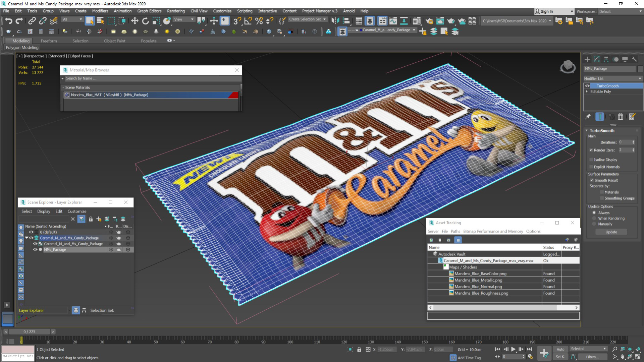The width and height of the screenshot is (644, 362).
Task: Collapse the Scene Materials group
Action: tap(63, 87)
